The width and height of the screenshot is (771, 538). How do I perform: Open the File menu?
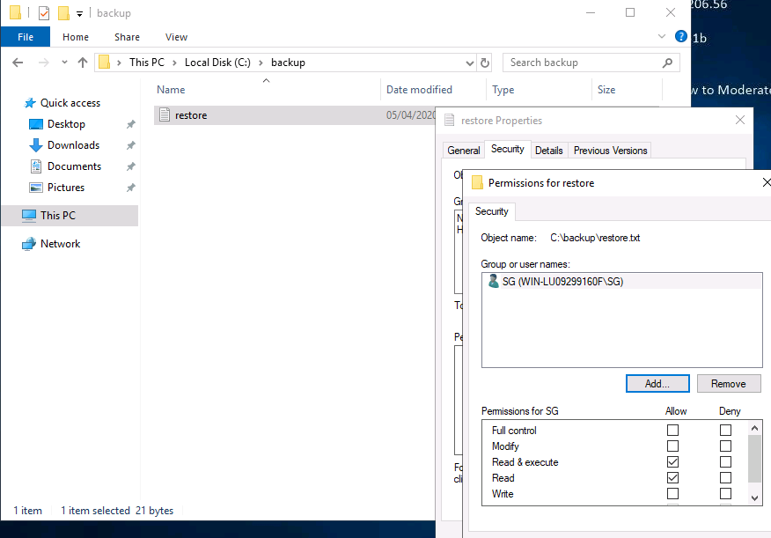pyautogui.click(x=26, y=37)
